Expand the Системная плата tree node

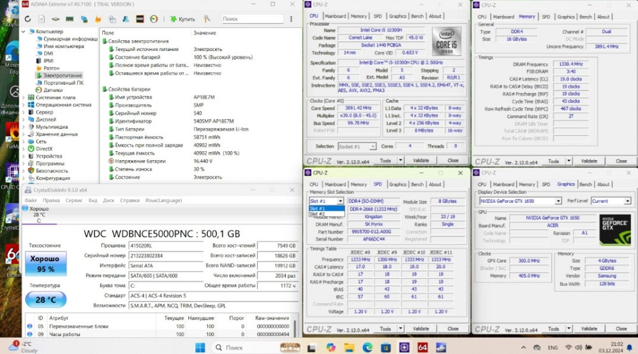[x=24, y=98]
